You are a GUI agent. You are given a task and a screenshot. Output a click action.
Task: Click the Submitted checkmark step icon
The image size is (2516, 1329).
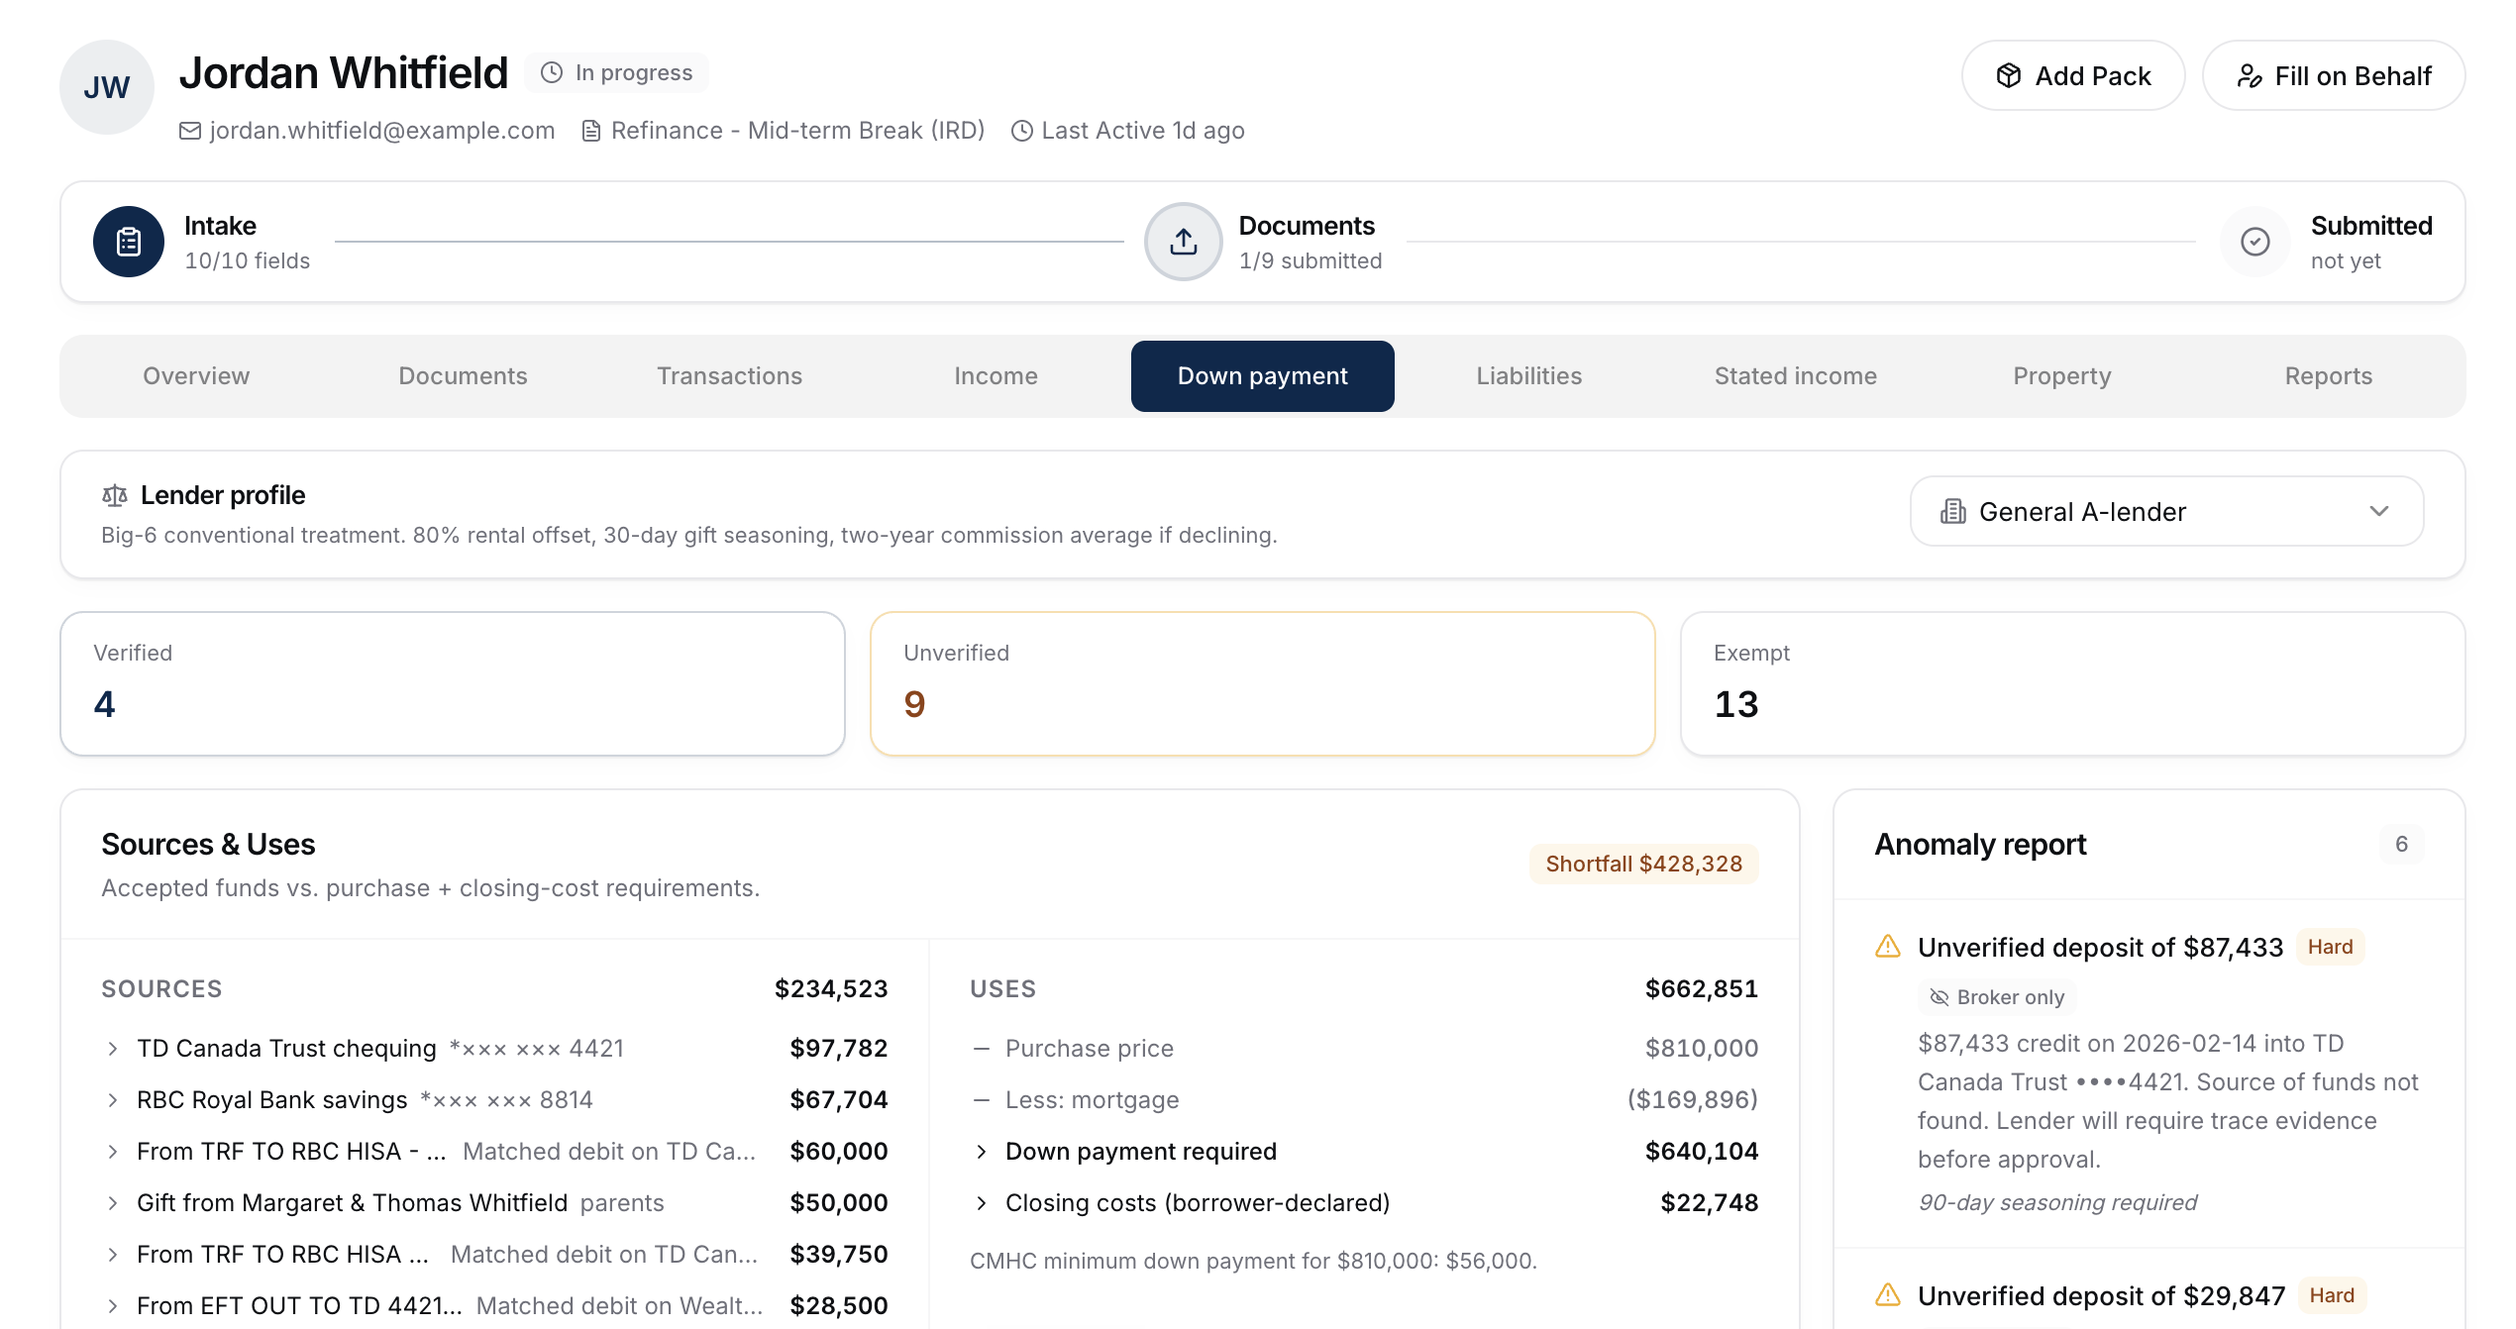point(2255,242)
